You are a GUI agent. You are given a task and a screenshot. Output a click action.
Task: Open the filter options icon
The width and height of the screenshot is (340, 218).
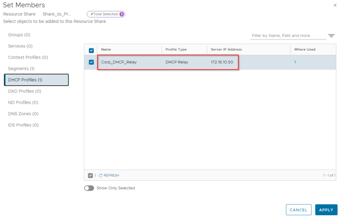click(x=331, y=35)
